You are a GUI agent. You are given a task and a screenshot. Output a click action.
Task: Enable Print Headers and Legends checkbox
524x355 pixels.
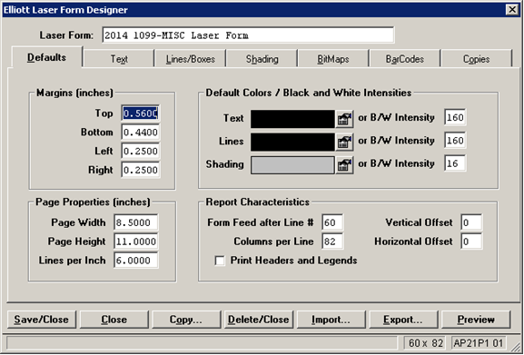point(220,261)
